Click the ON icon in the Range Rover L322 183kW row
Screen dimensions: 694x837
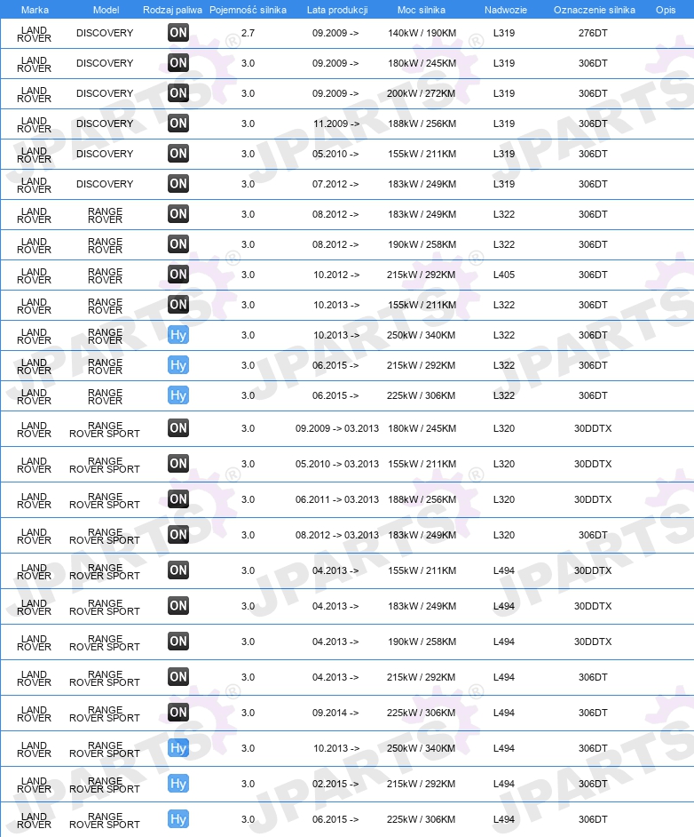click(178, 214)
